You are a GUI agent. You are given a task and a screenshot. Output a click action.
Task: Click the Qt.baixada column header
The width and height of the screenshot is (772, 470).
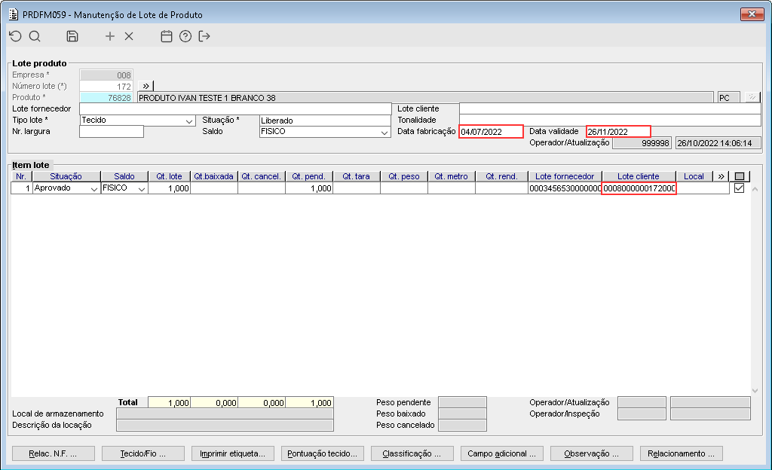point(213,176)
